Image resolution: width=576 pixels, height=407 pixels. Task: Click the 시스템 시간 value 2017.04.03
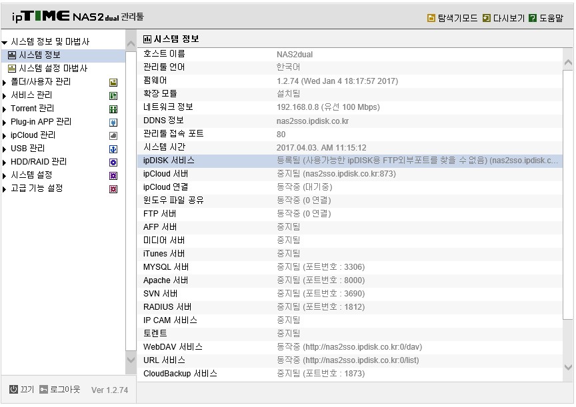point(321,148)
